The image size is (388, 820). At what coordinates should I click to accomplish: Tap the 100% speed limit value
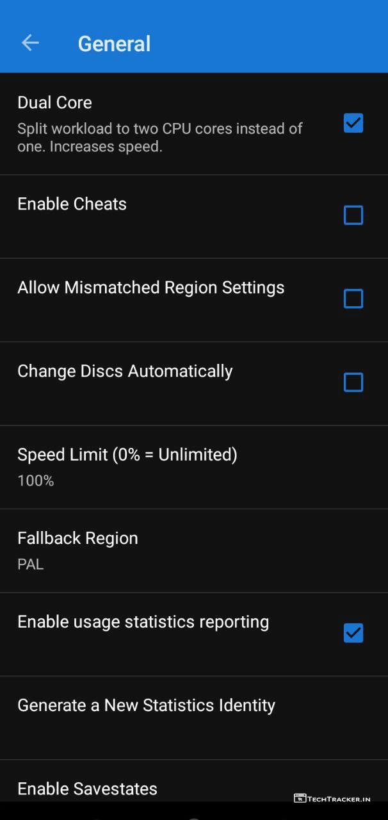coord(36,480)
